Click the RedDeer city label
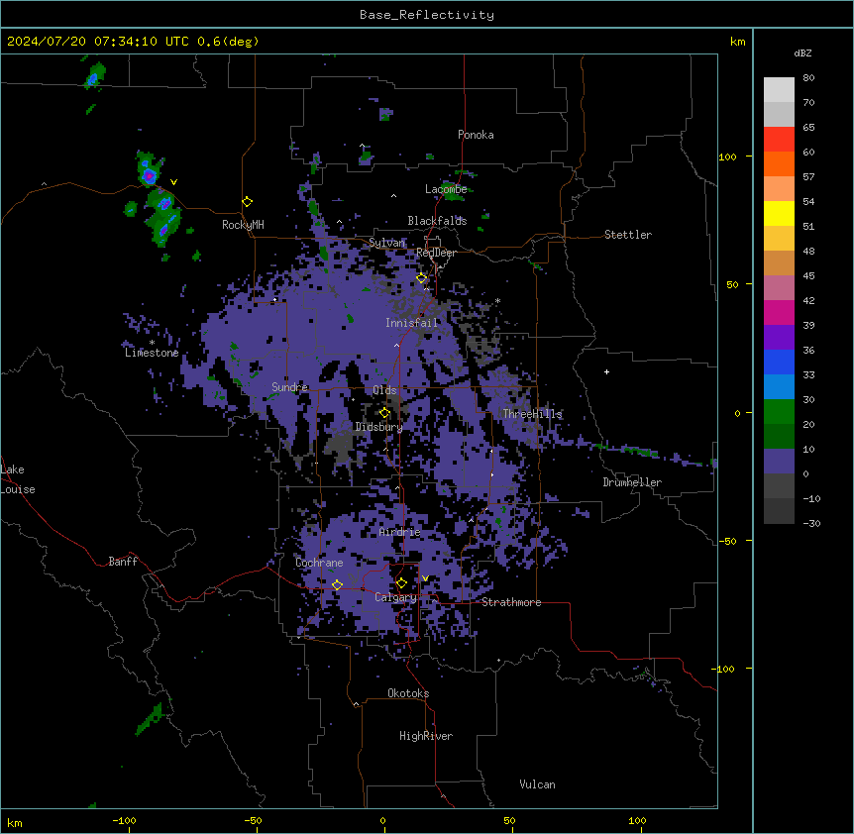 point(436,253)
